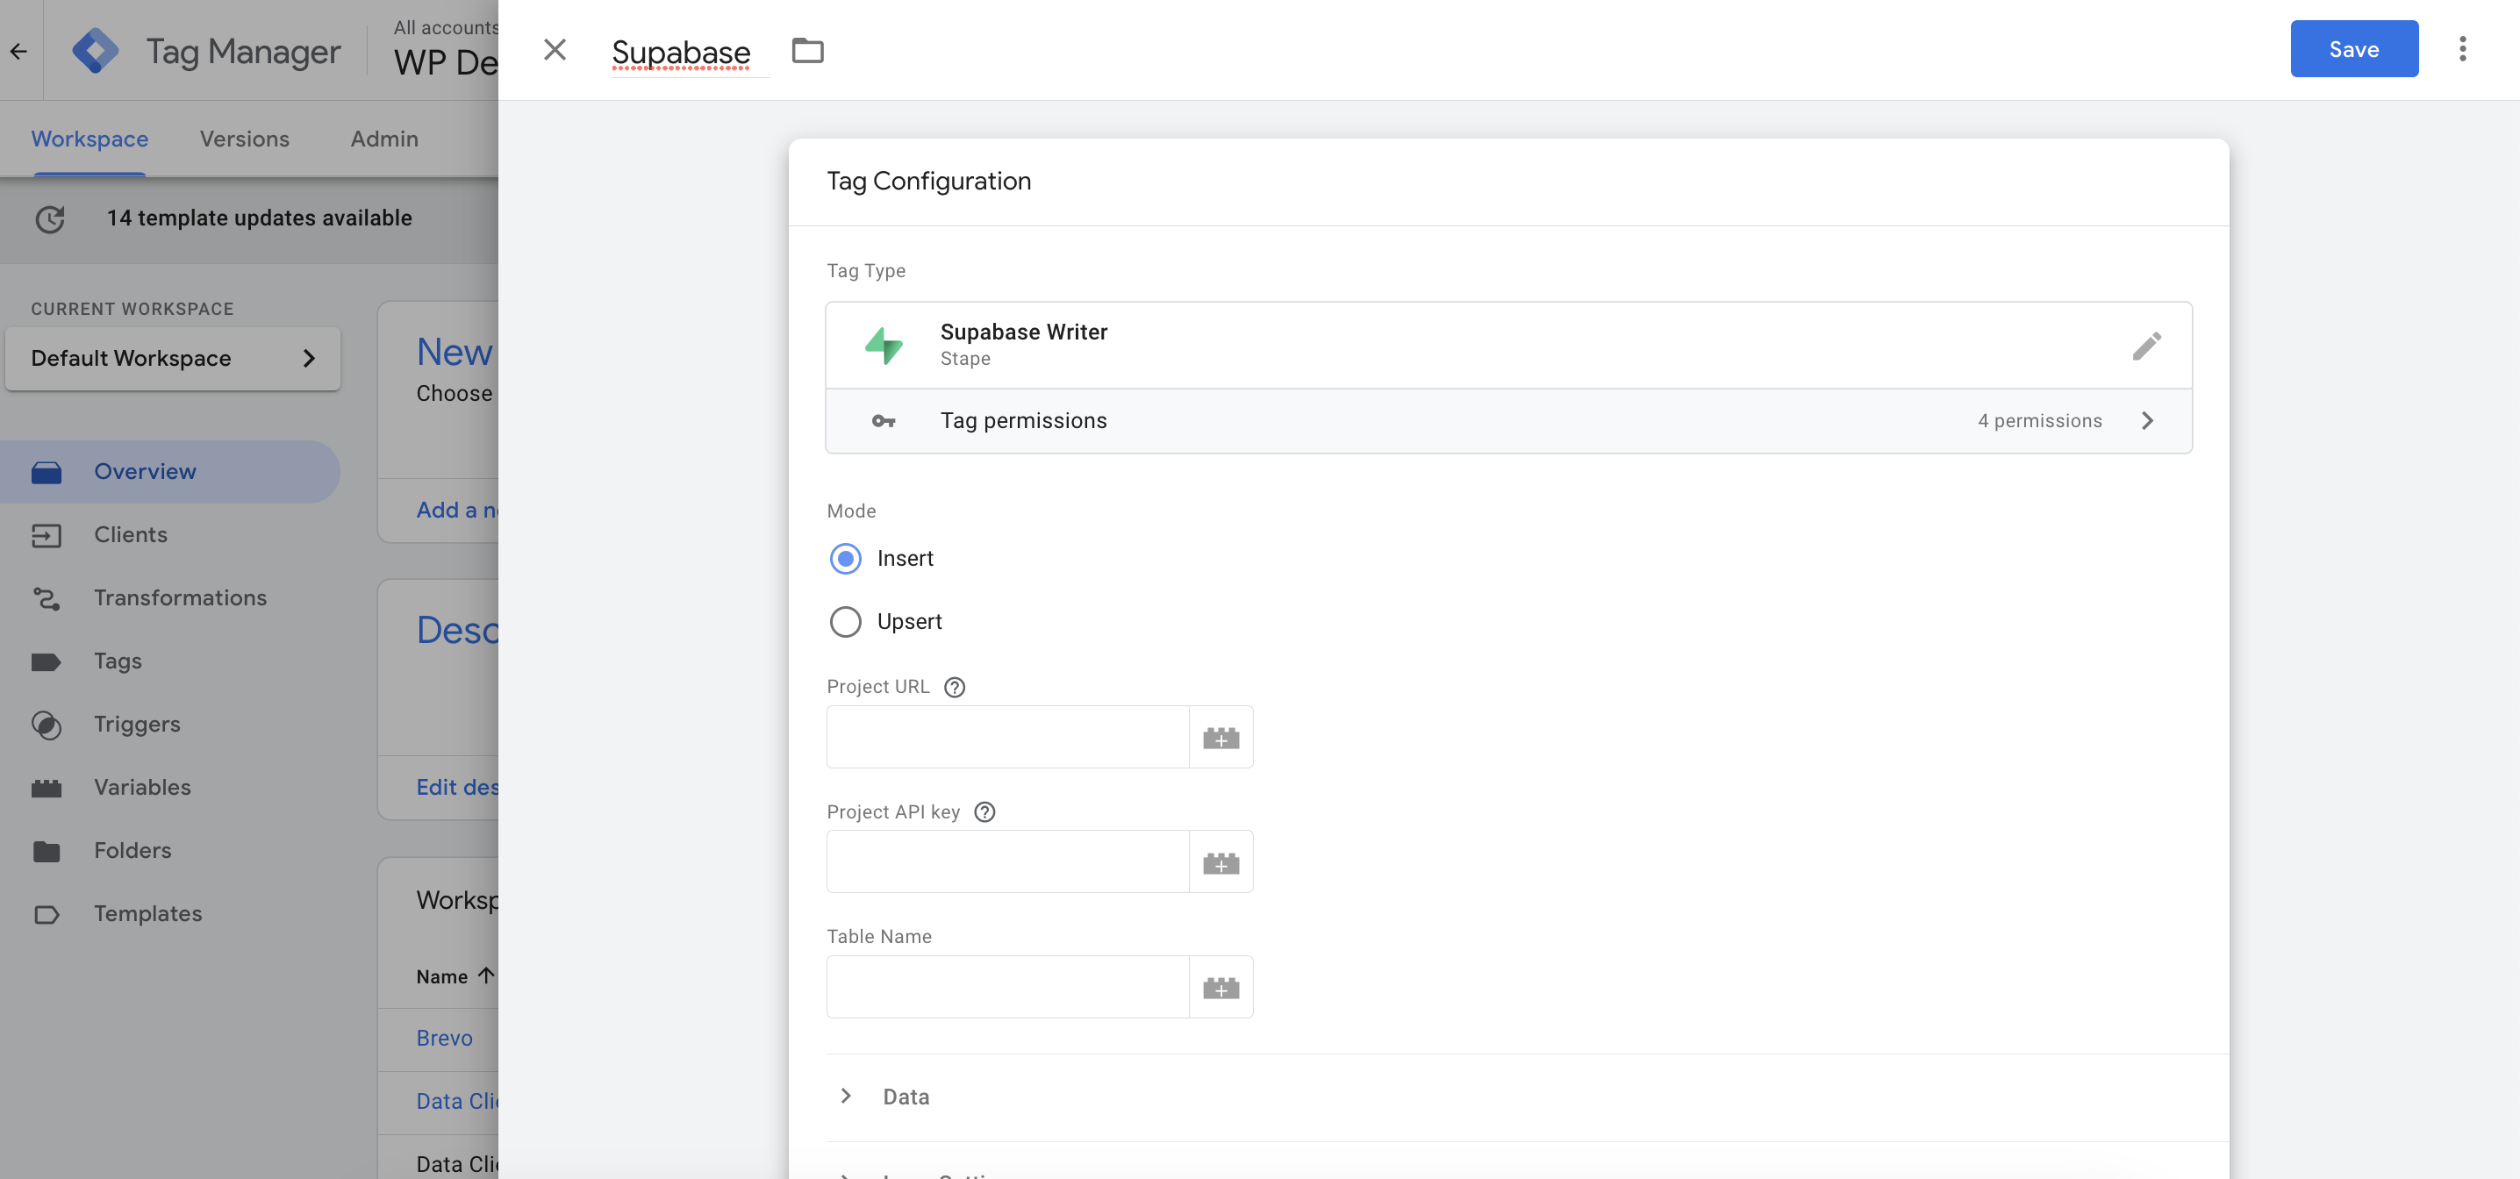Open Project URL help tooltip
This screenshot has width=2520, height=1179.
[x=955, y=687]
